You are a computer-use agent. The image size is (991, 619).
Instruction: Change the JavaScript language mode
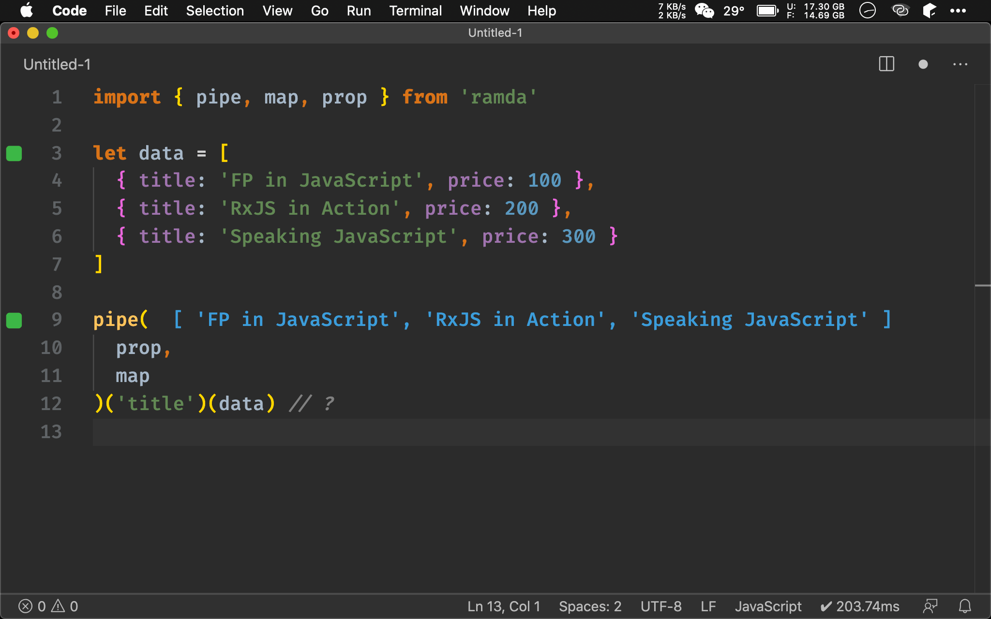768,606
